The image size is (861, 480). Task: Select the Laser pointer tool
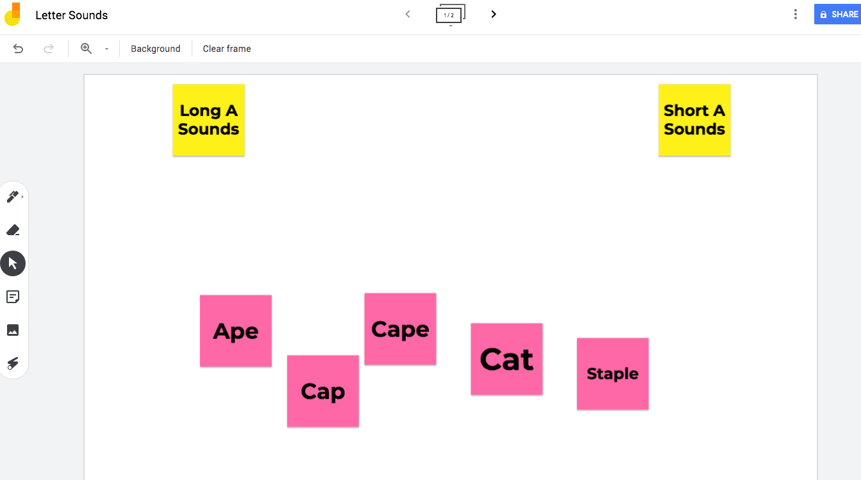pyautogui.click(x=13, y=363)
